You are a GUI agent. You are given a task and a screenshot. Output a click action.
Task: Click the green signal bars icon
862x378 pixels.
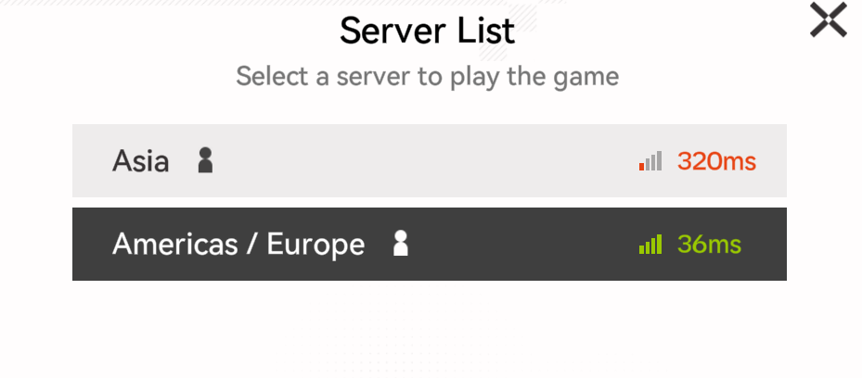coord(650,245)
